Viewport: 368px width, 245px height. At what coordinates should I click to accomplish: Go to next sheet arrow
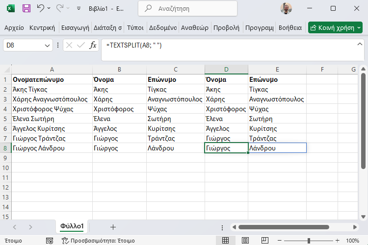(x=30, y=227)
